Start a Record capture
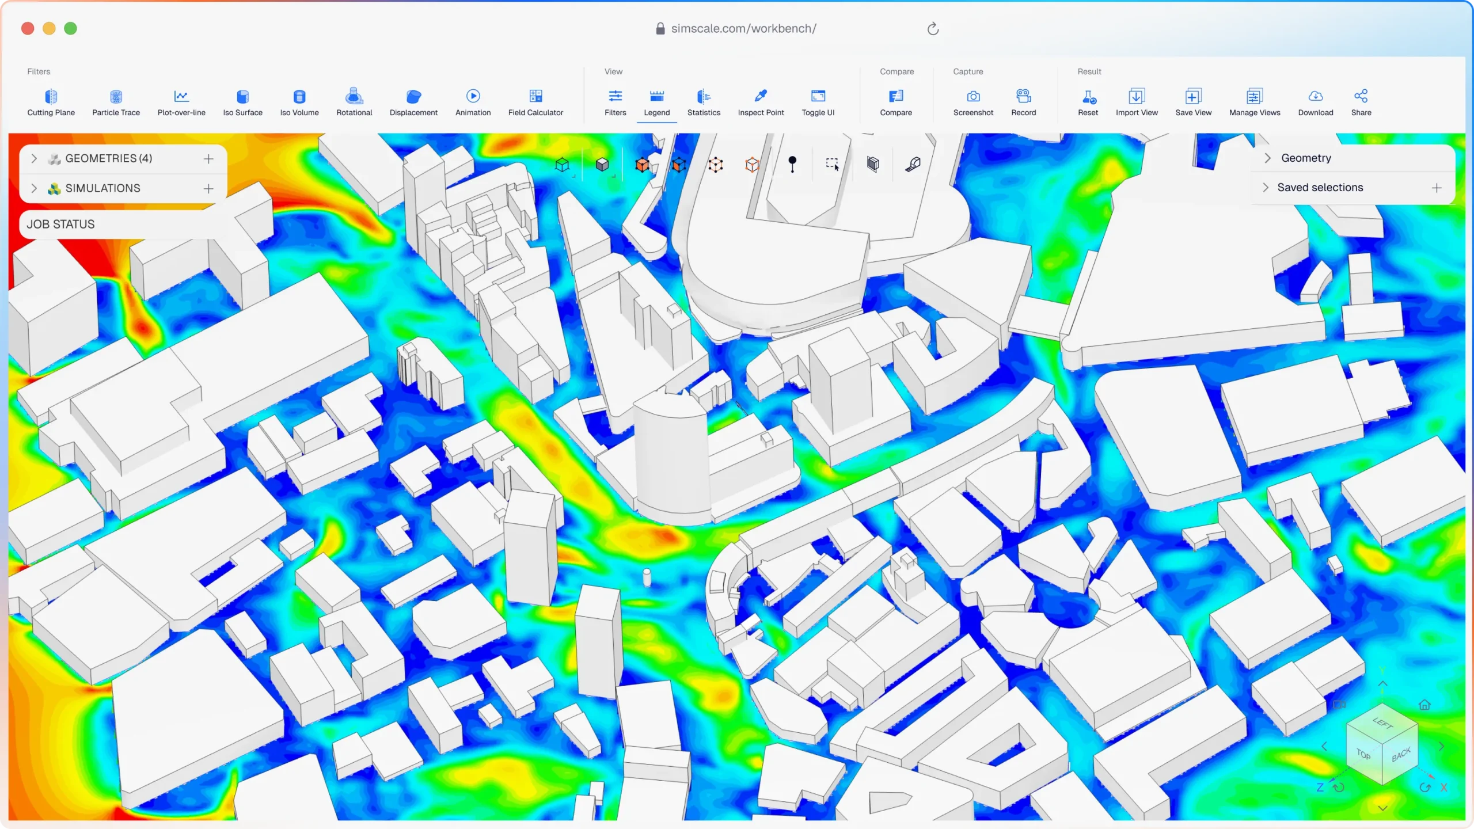The height and width of the screenshot is (829, 1474). click(1023, 102)
